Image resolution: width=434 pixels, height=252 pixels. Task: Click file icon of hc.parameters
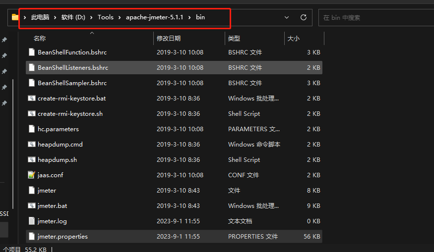32,129
